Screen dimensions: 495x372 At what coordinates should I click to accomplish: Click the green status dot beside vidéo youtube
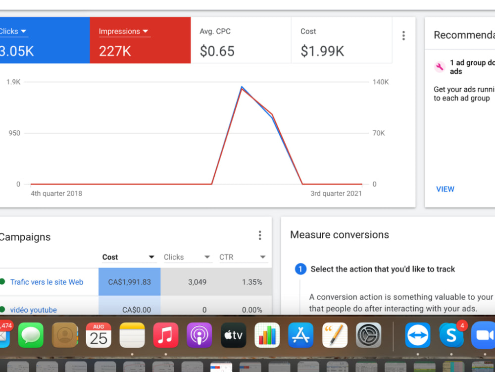[2, 309]
